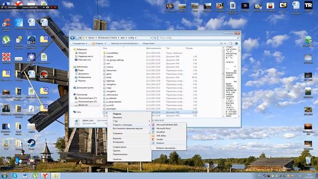Select Создать ярлык in the context menu
The image size is (318, 179).
tap(120, 147)
